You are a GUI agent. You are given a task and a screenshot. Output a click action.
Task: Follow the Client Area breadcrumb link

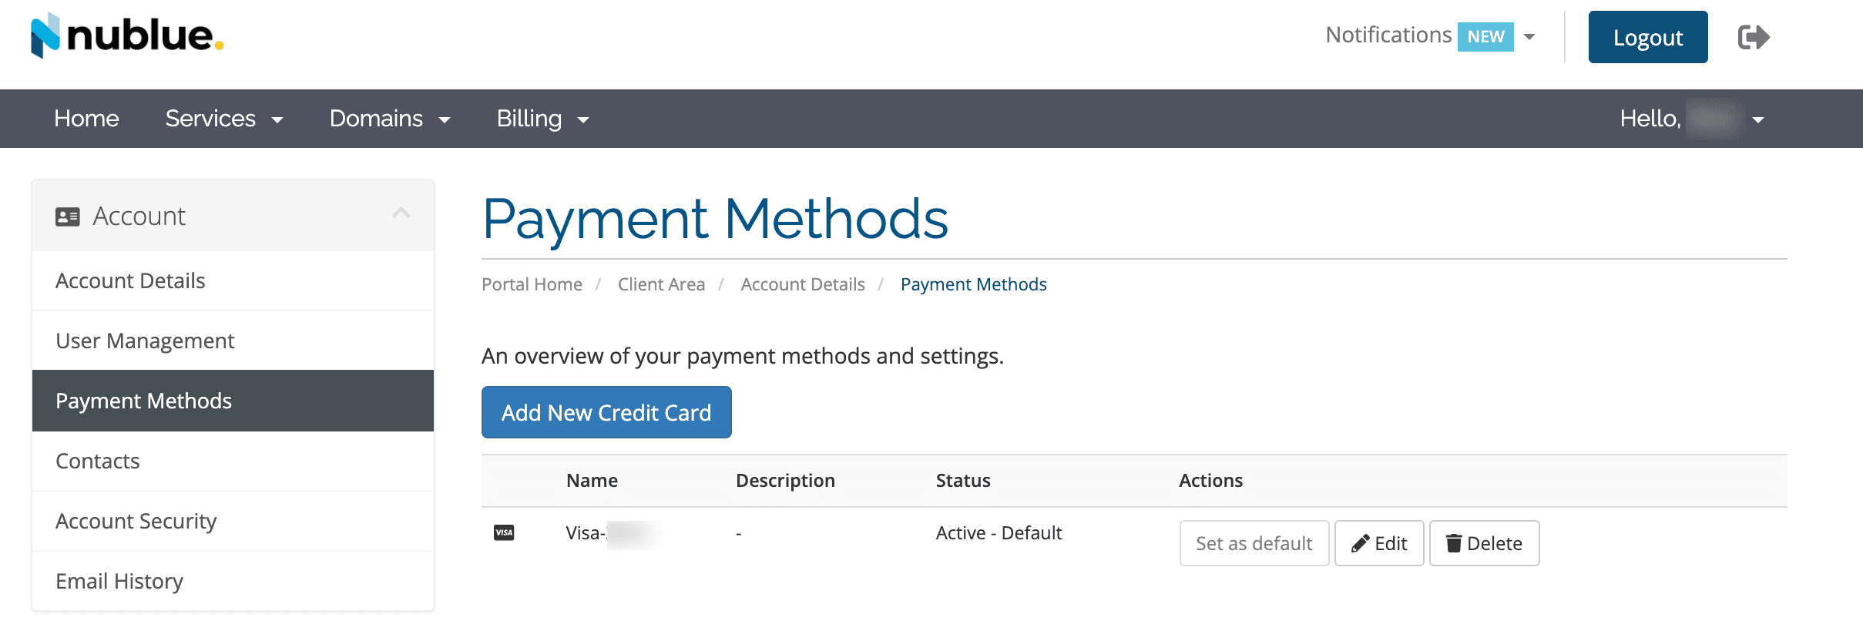click(661, 284)
